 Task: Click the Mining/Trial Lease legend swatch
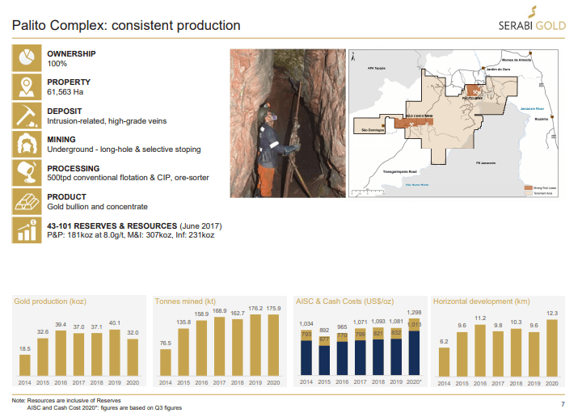click(528, 188)
